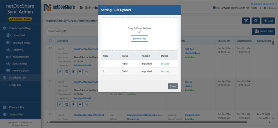This screenshot has width=278, height=128.
Task: Edit the job with interval 02:00:30
Action: [60, 104]
